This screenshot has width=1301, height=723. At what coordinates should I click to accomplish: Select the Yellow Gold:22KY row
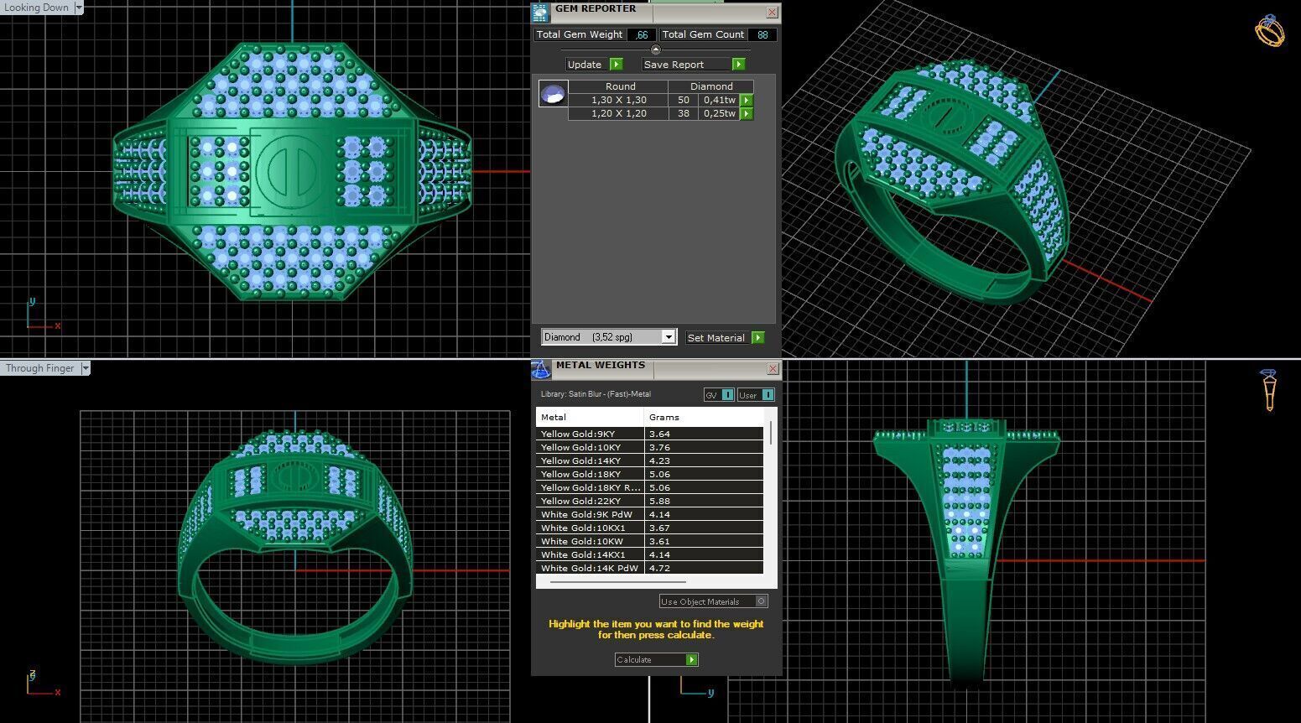650,501
